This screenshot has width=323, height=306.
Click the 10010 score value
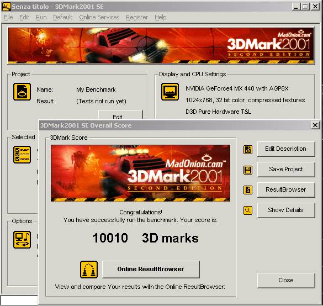[110, 238]
